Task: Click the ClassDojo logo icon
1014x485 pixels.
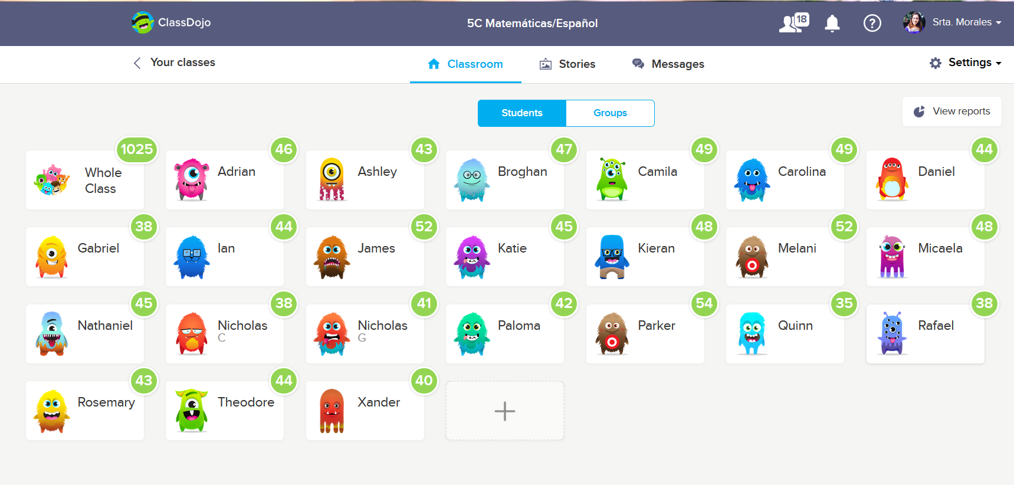Action: [142, 22]
